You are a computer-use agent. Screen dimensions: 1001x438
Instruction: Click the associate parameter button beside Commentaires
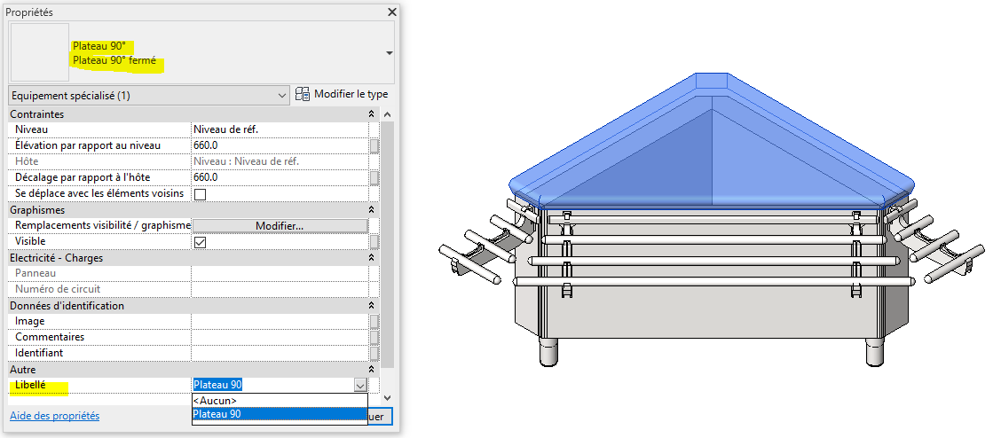374,337
